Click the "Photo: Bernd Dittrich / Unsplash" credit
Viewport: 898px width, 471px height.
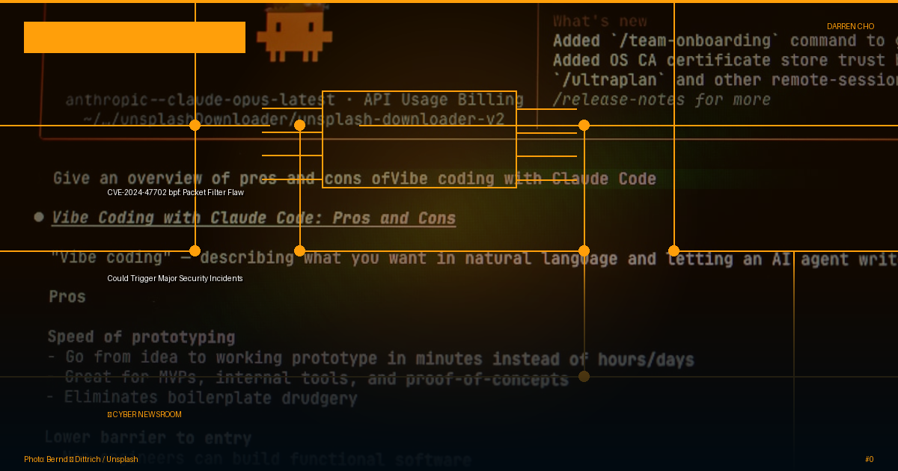81,459
